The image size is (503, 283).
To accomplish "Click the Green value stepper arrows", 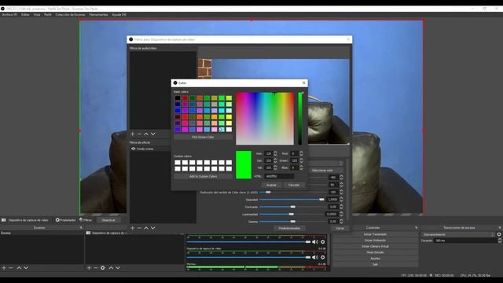I will point(301,160).
